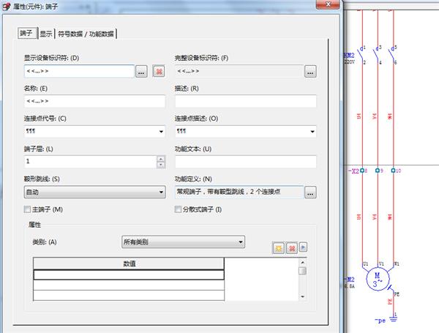Open the 功能定义 selection browse button
Image resolution: width=439 pixels, height=333 pixels.
(x=310, y=192)
